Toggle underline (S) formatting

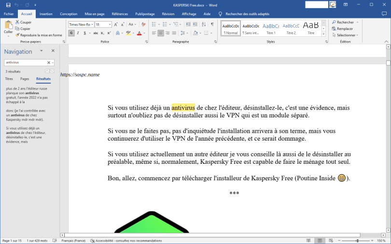click(85, 33)
